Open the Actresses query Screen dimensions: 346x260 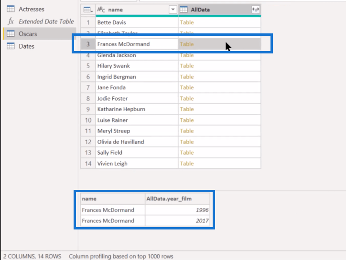(32, 9)
